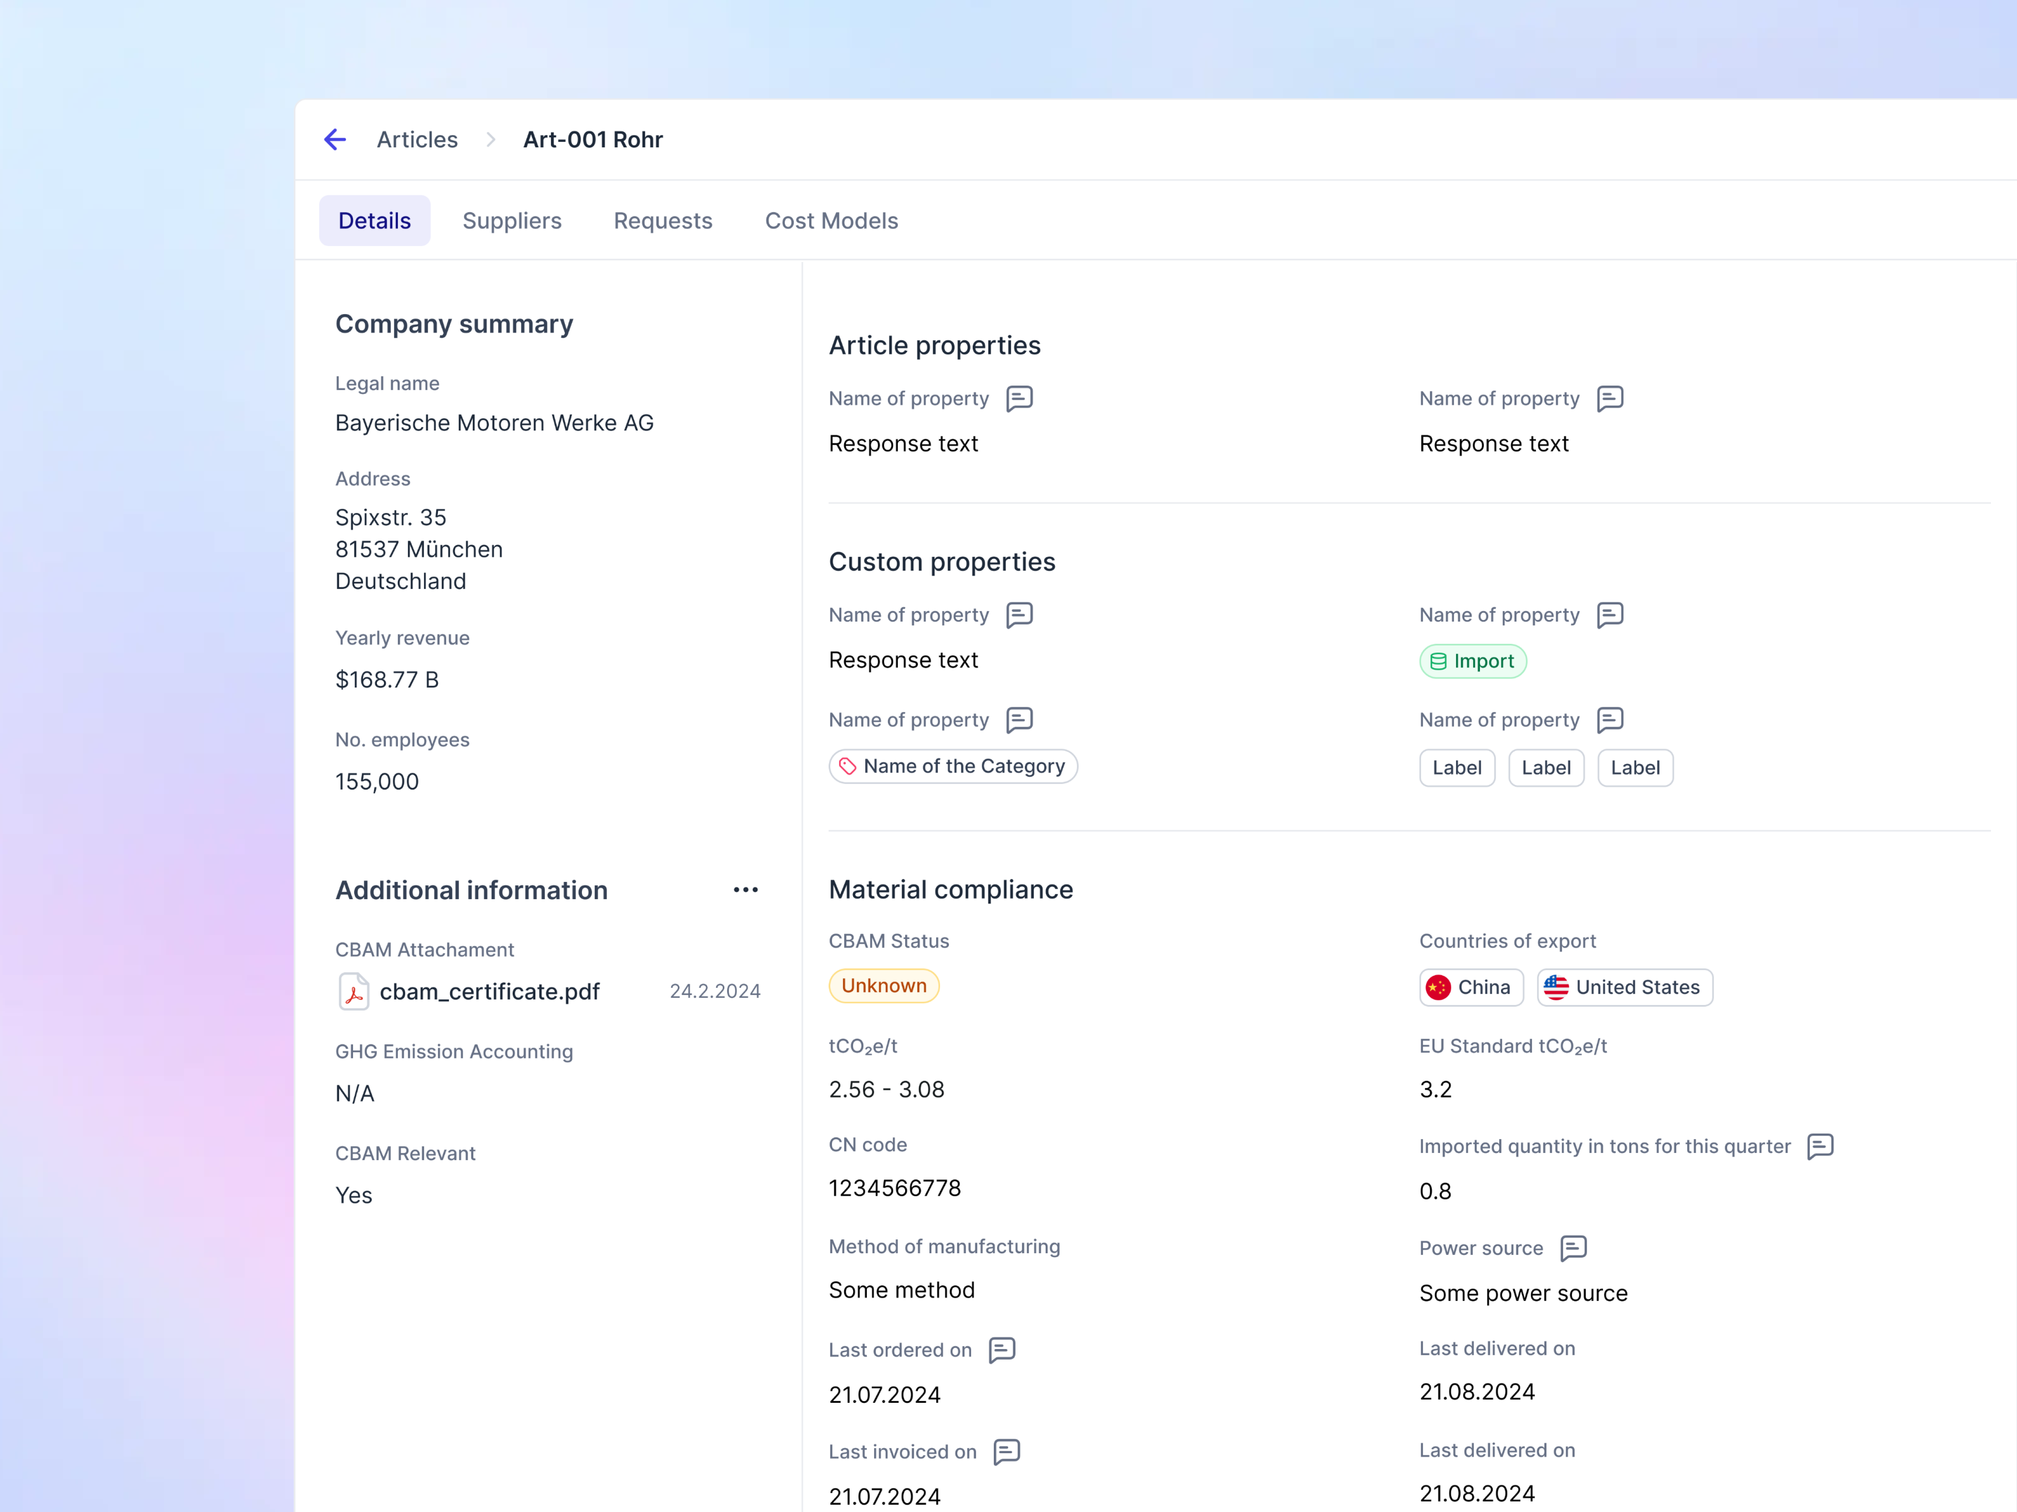
Task: Click the employee count 155,000
Action: coord(377,782)
